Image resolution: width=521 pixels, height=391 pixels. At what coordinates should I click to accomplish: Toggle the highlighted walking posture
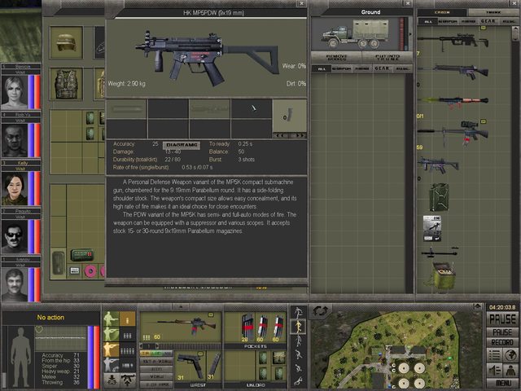pos(298,326)
